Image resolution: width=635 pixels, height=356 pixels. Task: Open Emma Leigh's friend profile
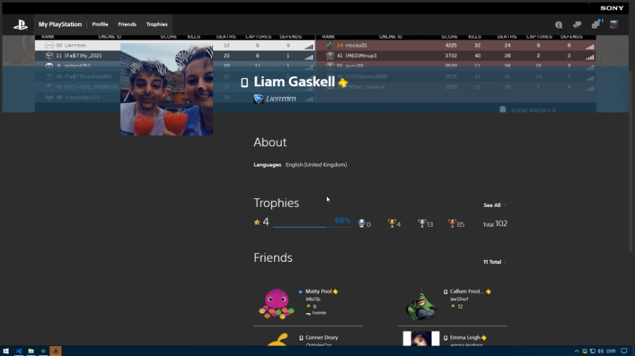(x=465, y=337)
